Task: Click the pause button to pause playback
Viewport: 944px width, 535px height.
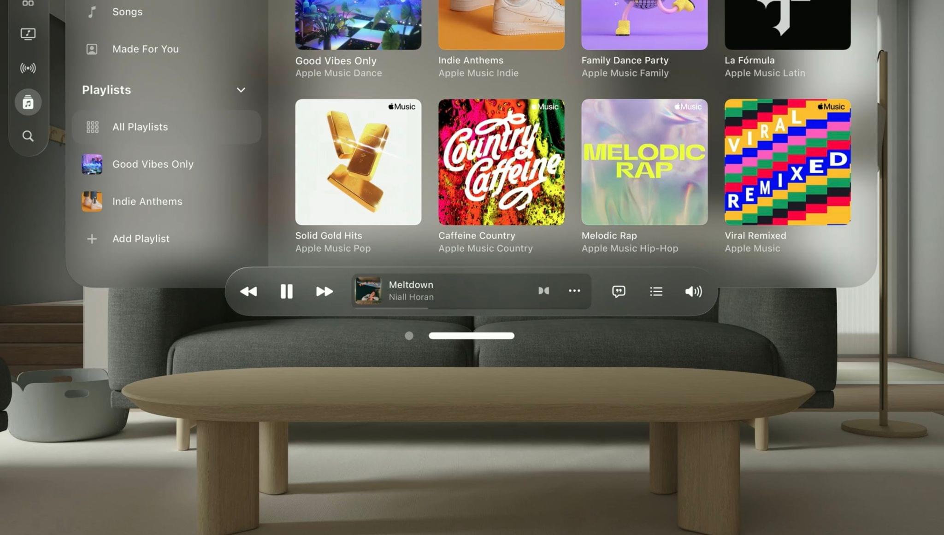Action: coord(286,290)
